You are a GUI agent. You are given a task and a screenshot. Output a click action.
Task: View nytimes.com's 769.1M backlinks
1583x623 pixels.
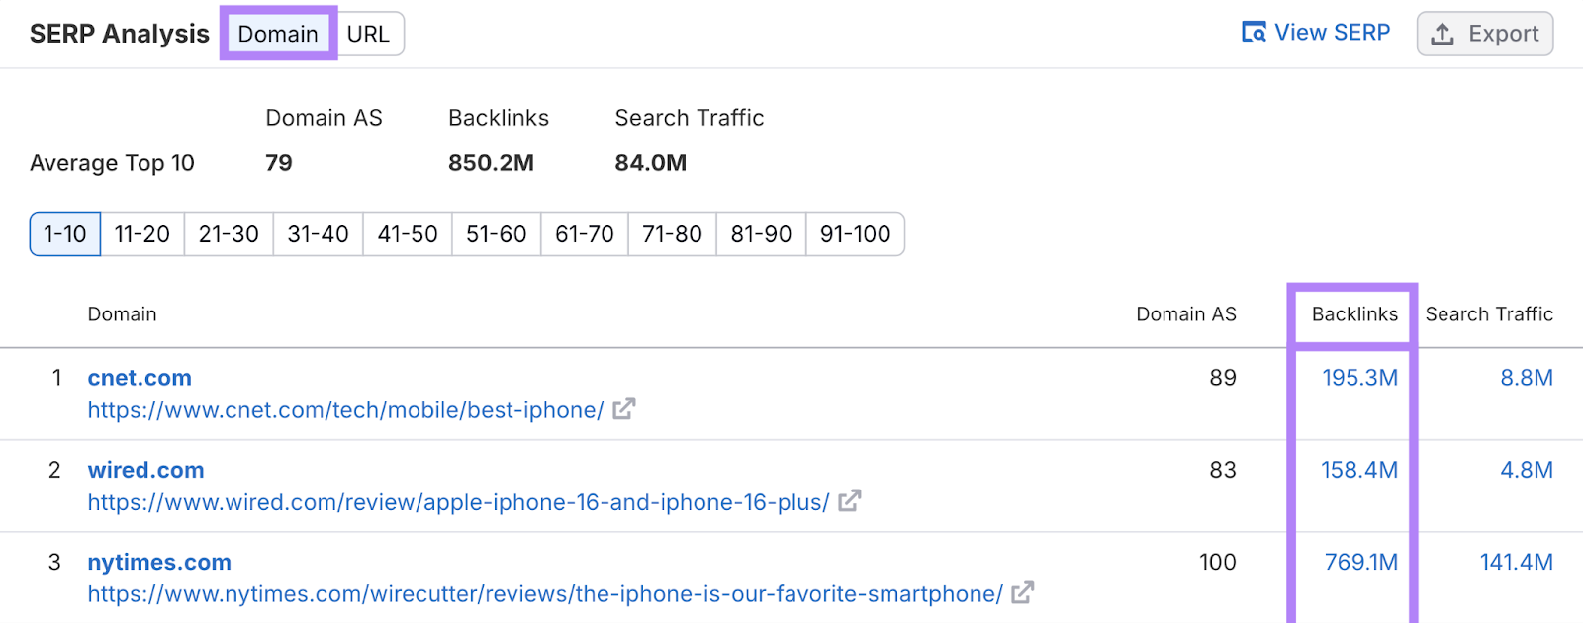coord(1360,561)
